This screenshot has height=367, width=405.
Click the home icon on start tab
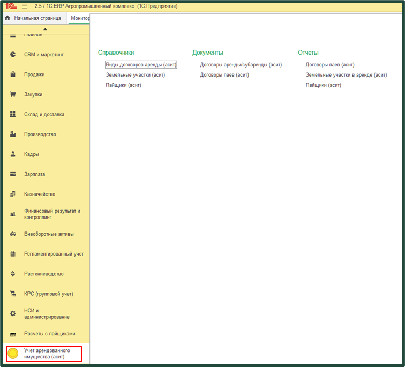click(x=7, y=18)
